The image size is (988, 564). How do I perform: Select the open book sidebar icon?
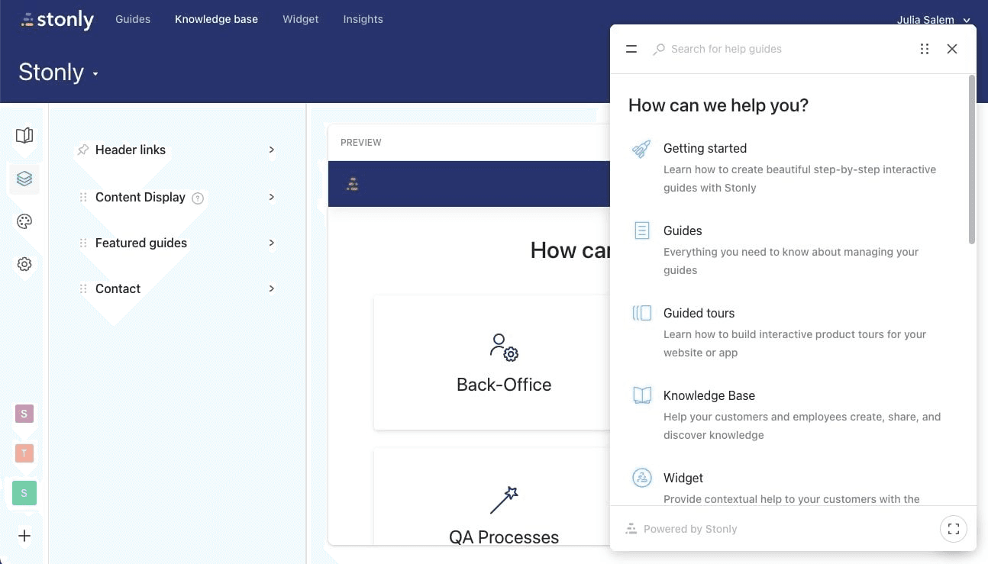coord(24,136)
